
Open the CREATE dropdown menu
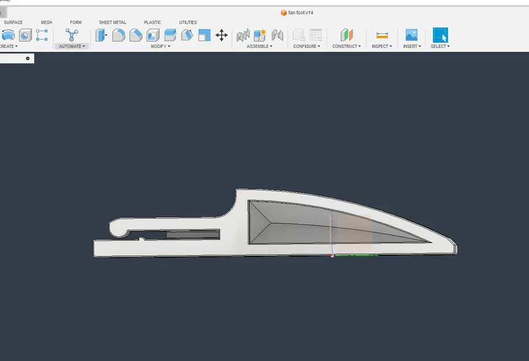point(8,46)
